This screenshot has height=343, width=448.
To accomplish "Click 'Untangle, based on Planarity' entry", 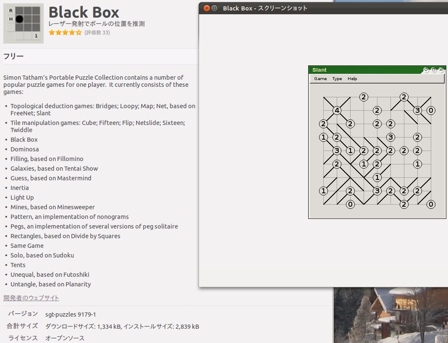I will click(50, 284).
